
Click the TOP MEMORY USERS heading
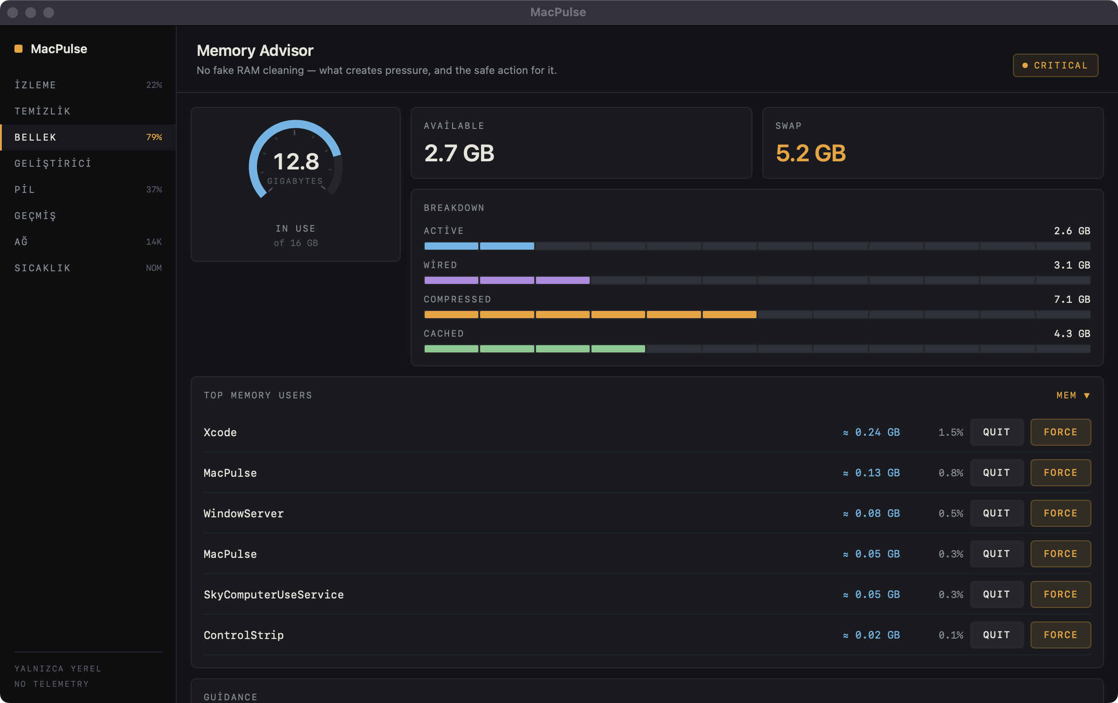point(258,395)
